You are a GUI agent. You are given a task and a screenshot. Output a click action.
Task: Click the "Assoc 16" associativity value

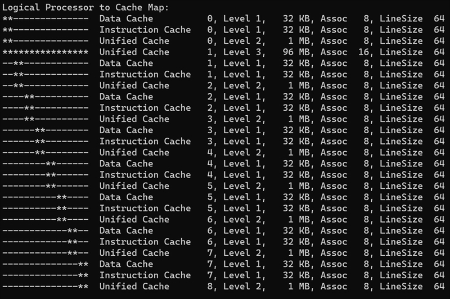click(344, 52)
